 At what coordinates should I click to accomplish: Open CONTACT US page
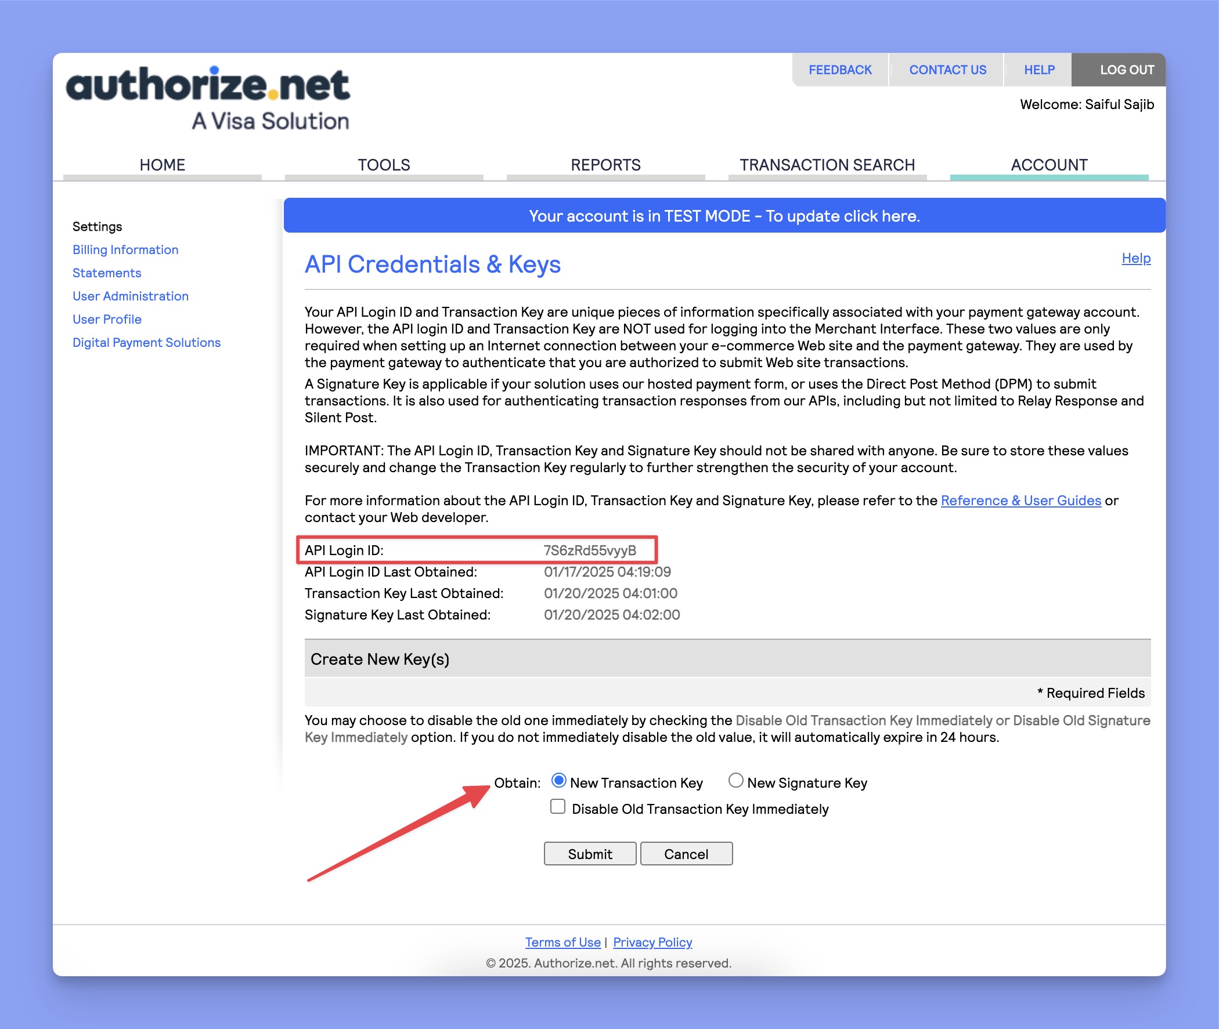947,70
